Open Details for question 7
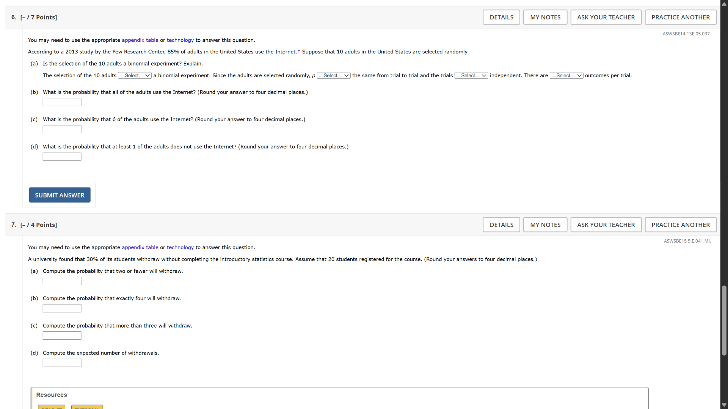The height and width of the screenshot is (409, 728). tap(501, 225)
